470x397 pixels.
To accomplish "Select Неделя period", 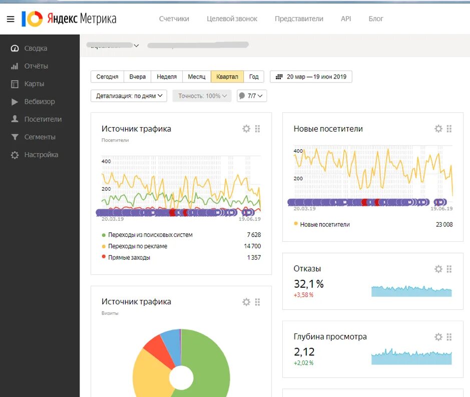I will pyautogui.click(x=167, y=77).
